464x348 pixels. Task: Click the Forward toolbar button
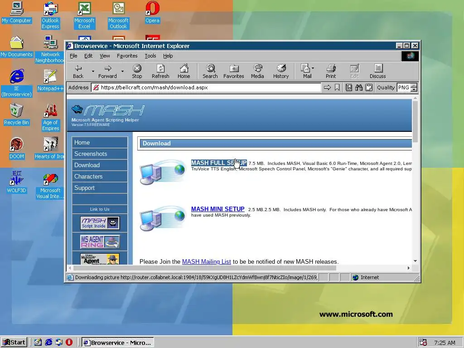point(107,71)
